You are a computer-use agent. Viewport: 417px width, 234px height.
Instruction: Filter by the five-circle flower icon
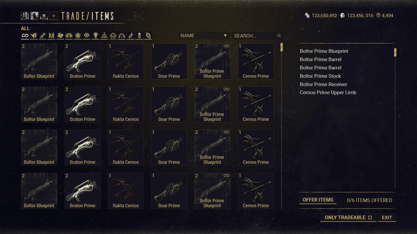coord(78,35)
